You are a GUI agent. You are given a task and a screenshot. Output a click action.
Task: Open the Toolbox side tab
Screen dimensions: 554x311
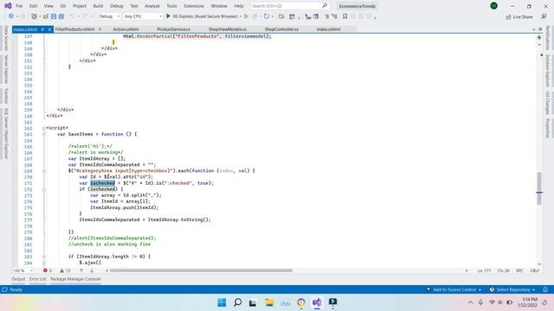tap(6, 96)
